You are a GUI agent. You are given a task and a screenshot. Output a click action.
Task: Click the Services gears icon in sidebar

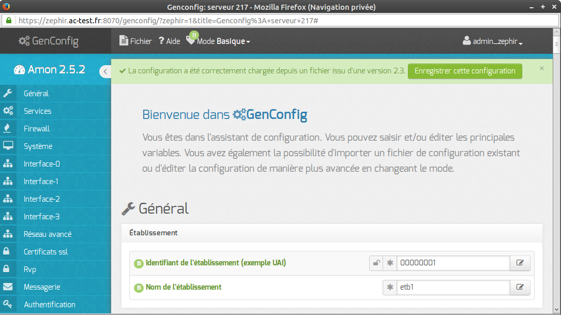[x=8, y=111]
